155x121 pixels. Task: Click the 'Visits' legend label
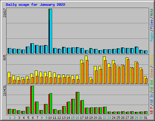click(152, 60)
